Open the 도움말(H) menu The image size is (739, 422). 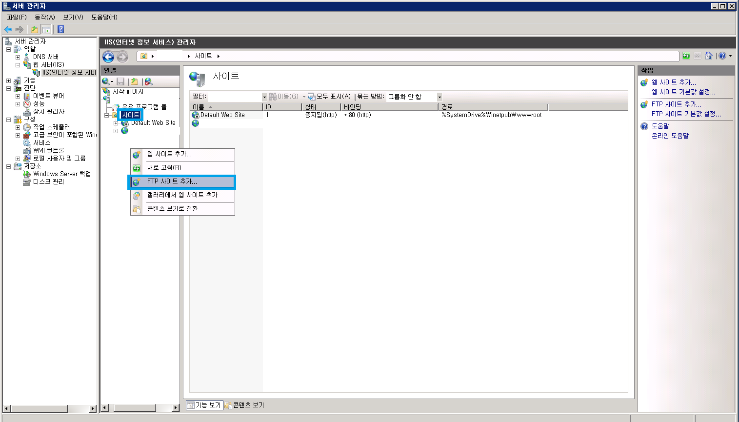pyautogui.click(x=104, y=17)
